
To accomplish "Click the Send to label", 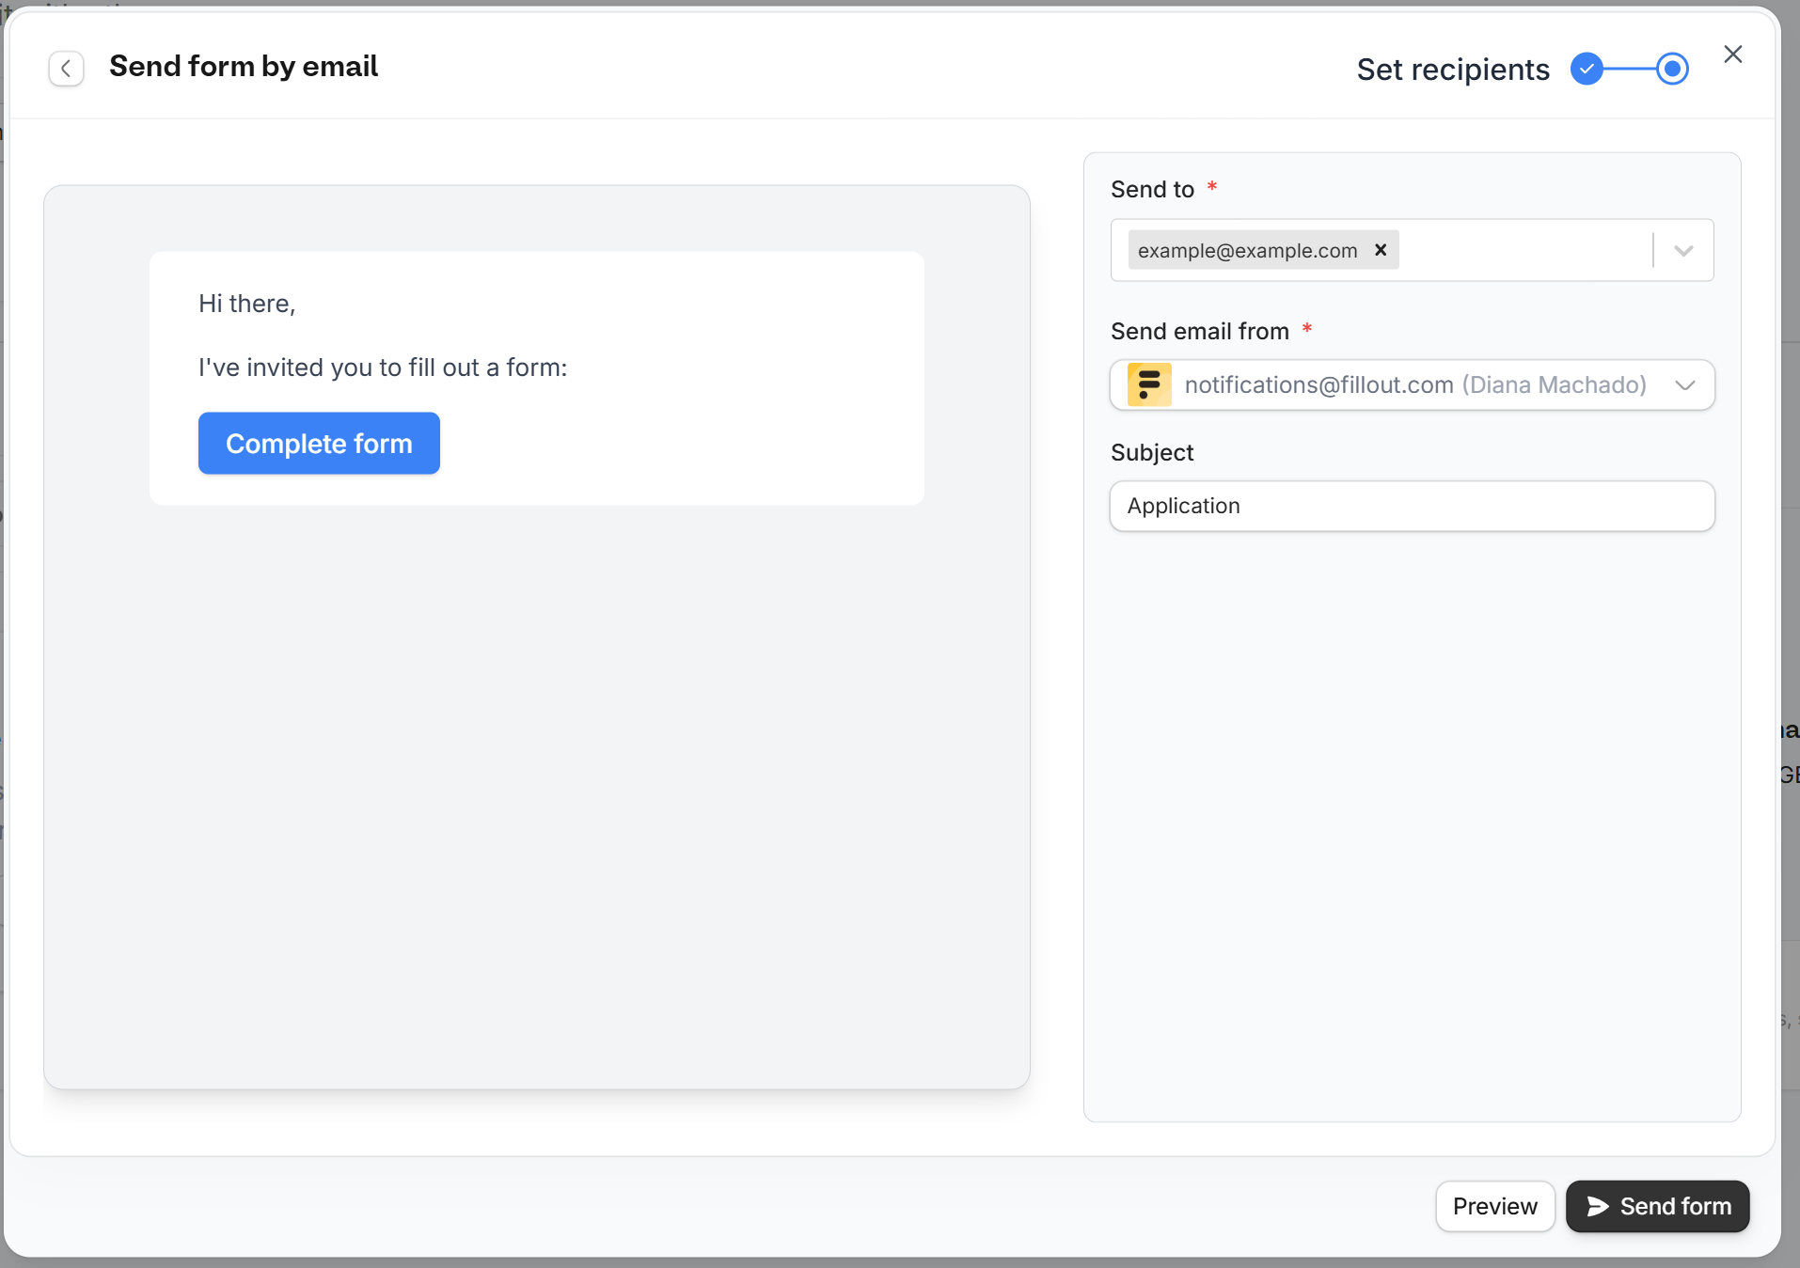I will (1152, 189).
